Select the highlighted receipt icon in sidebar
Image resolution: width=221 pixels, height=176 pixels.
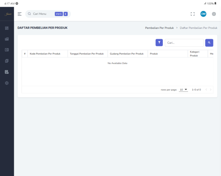pos(7,72)
